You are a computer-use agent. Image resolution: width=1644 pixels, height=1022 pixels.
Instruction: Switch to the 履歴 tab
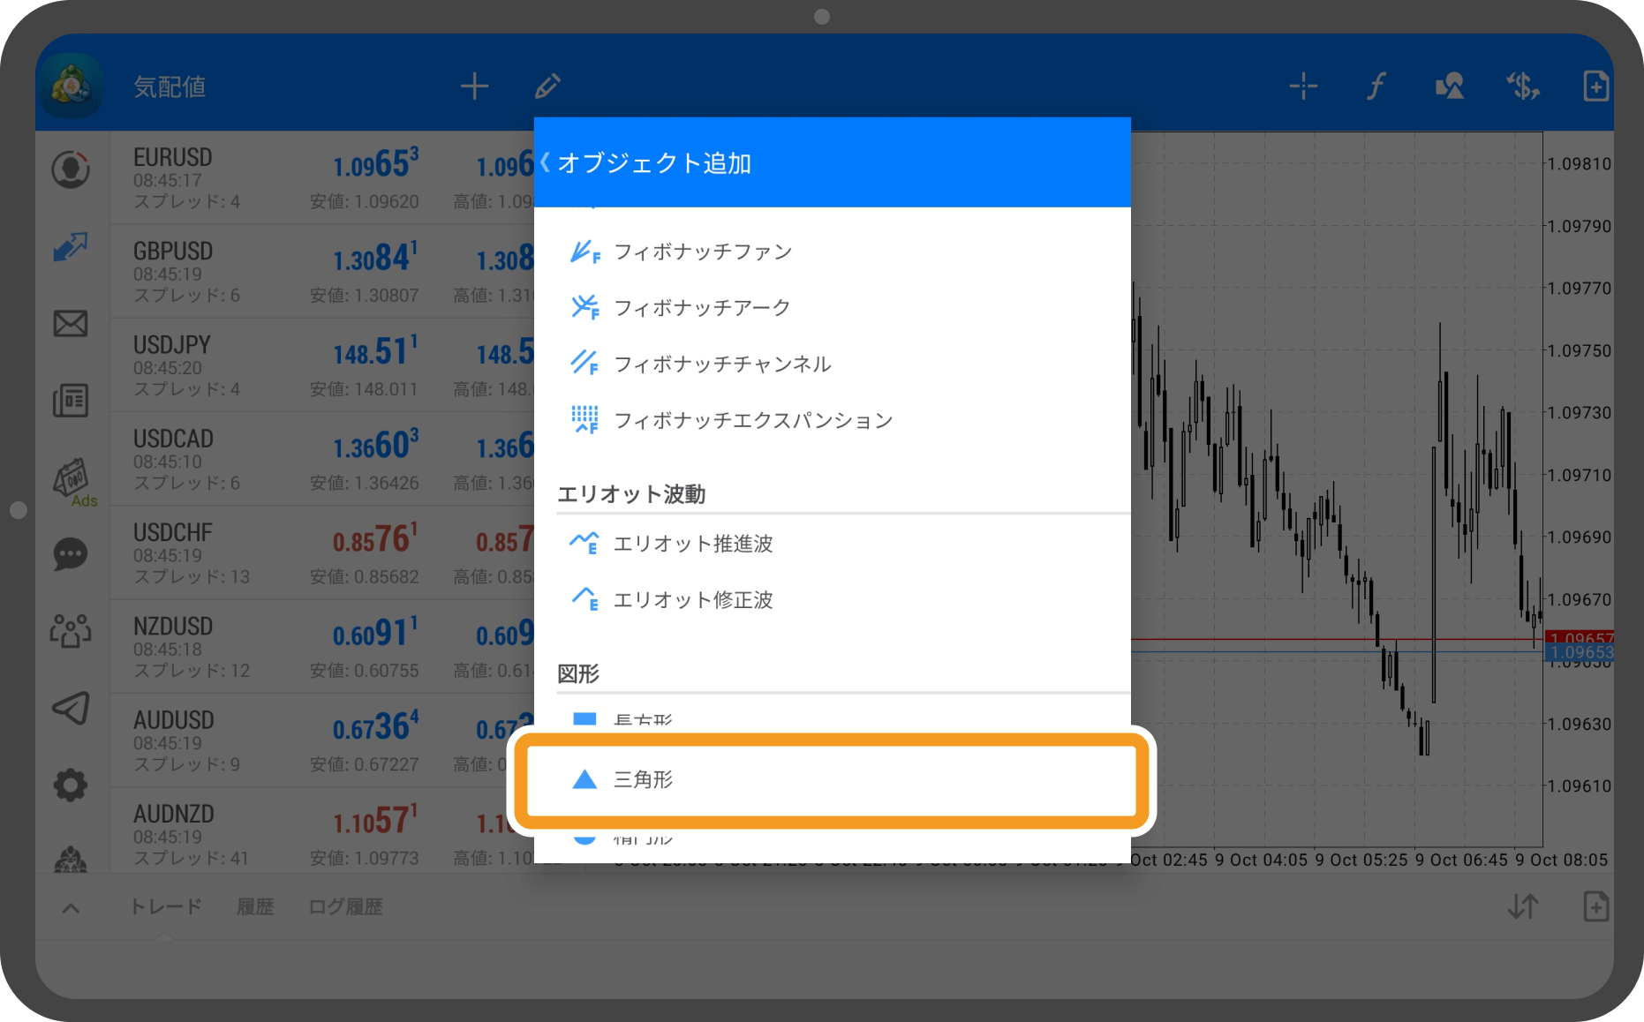tap(255, 906)
